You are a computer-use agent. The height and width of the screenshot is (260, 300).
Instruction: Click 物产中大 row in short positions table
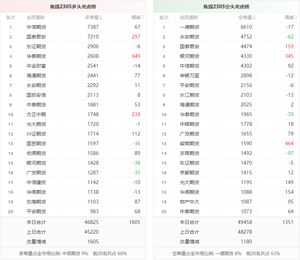pos(189,202)
